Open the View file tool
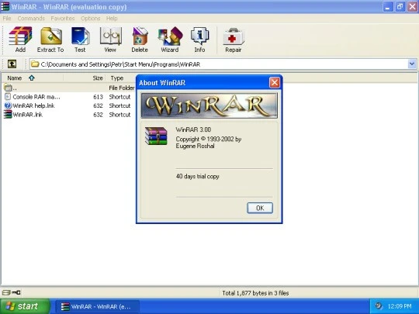The image size is (419, 314). coord(110,40)
